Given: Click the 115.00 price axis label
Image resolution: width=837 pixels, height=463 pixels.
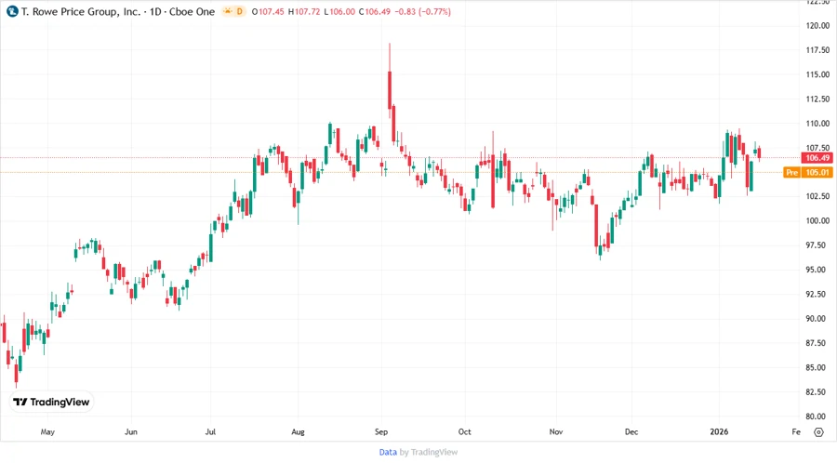Looking at the screenshot, I should click(x=817, y=74).
